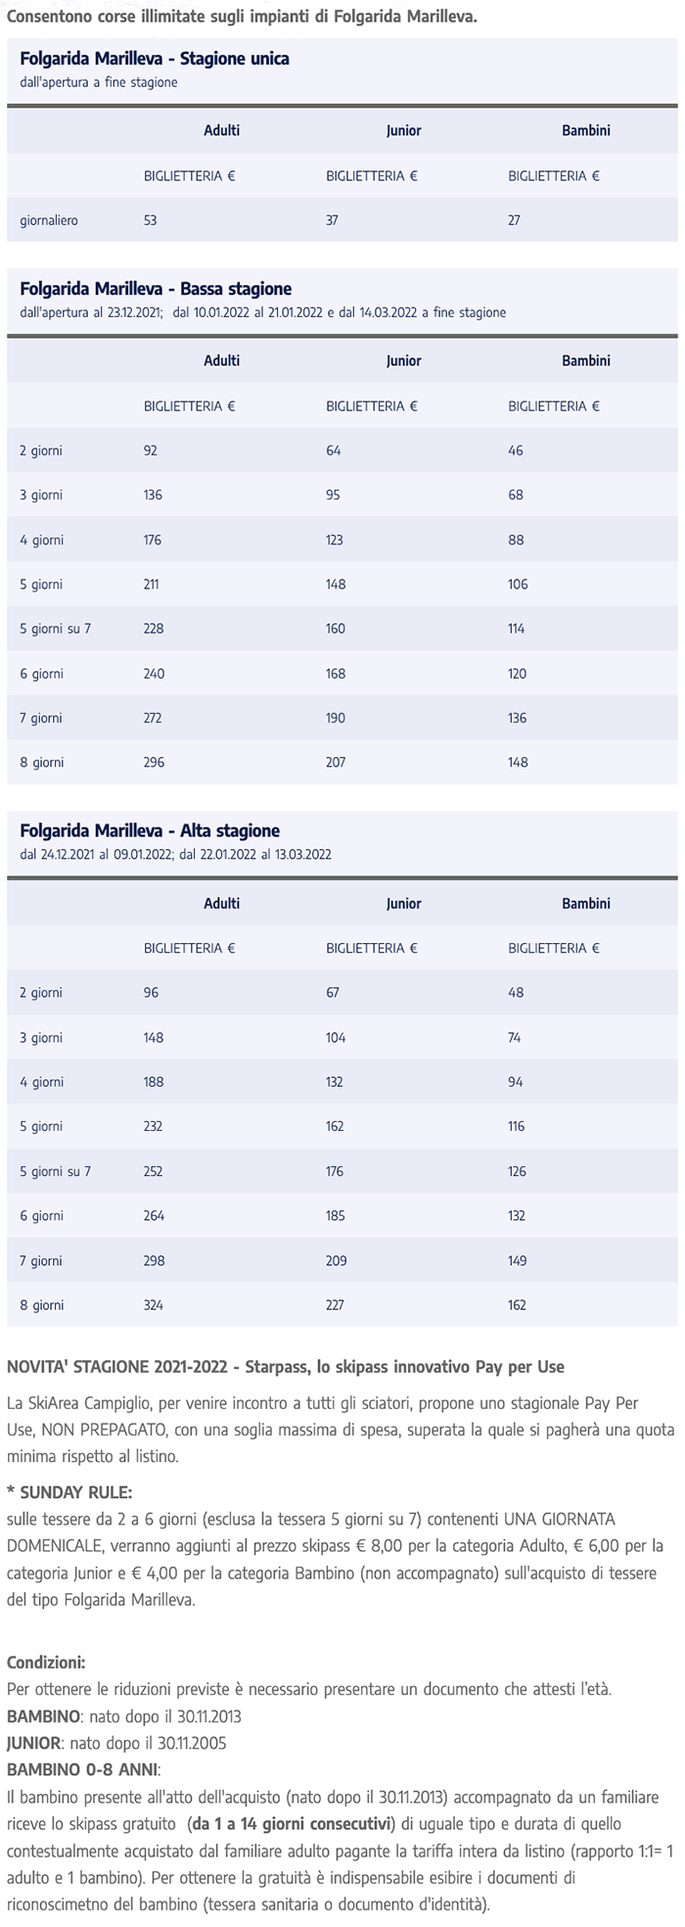The width and height of the screenshot is (685, 1927).
Task: Click the "Folgarida Marilleva - Stagione unica" heading
Action: point(155,59)
